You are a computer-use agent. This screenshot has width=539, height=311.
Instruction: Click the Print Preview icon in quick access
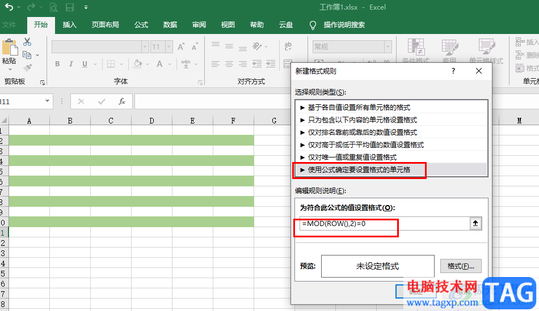pyautogui.click(x=53, y=7)
